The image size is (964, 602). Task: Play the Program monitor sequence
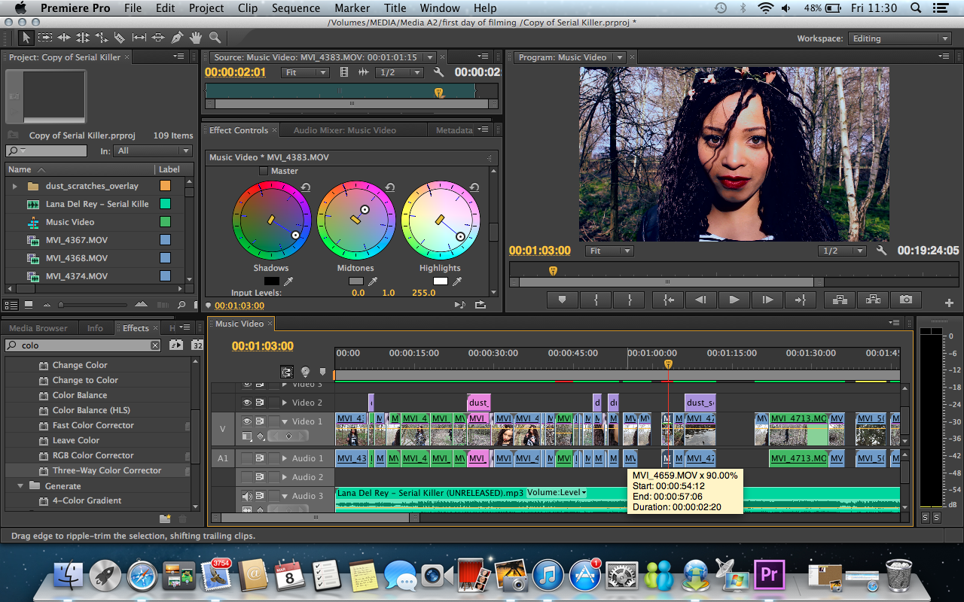(734, 299)
